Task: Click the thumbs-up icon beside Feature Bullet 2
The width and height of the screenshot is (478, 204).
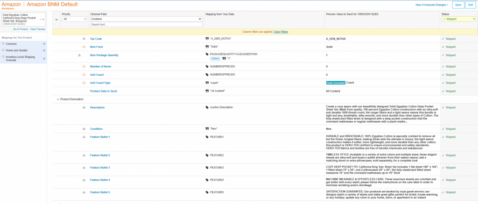Action: 84,155
